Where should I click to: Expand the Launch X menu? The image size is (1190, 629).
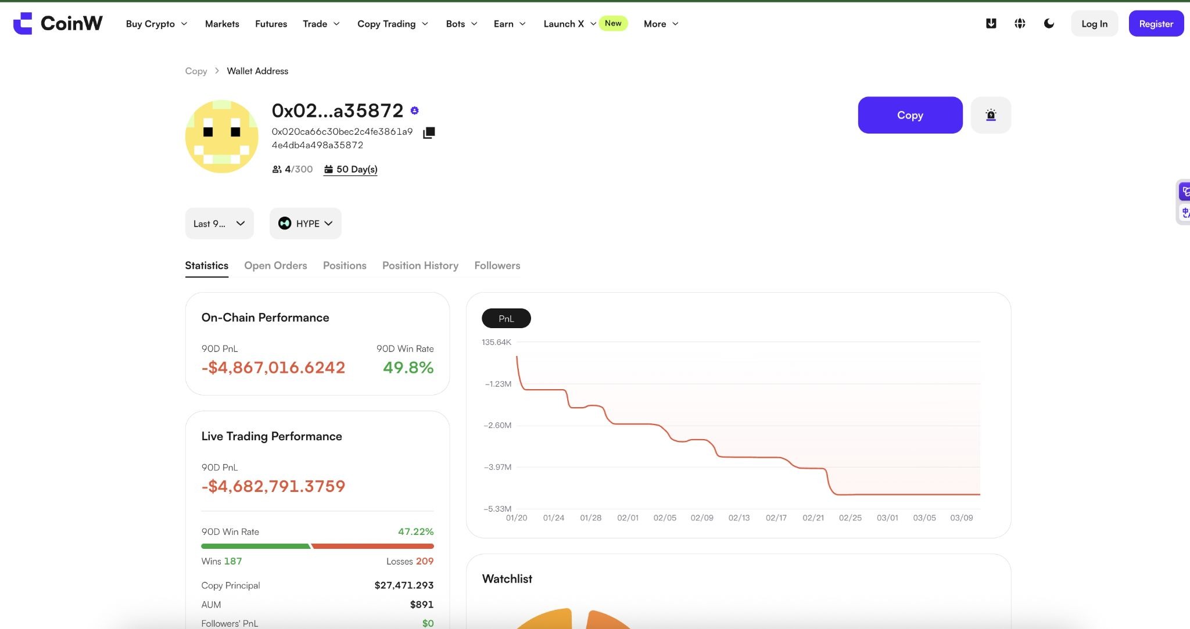click(569, 24)
